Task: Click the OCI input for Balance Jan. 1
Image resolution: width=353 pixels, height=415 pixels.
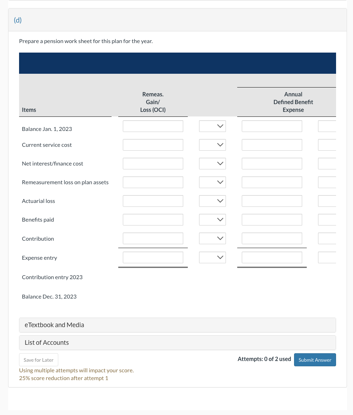Action: coord(153,126)
